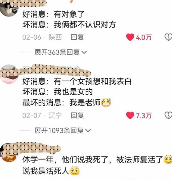
Task: Tap the 7.3万 like count
Action: pyautogui.click(x=144, y=116)
